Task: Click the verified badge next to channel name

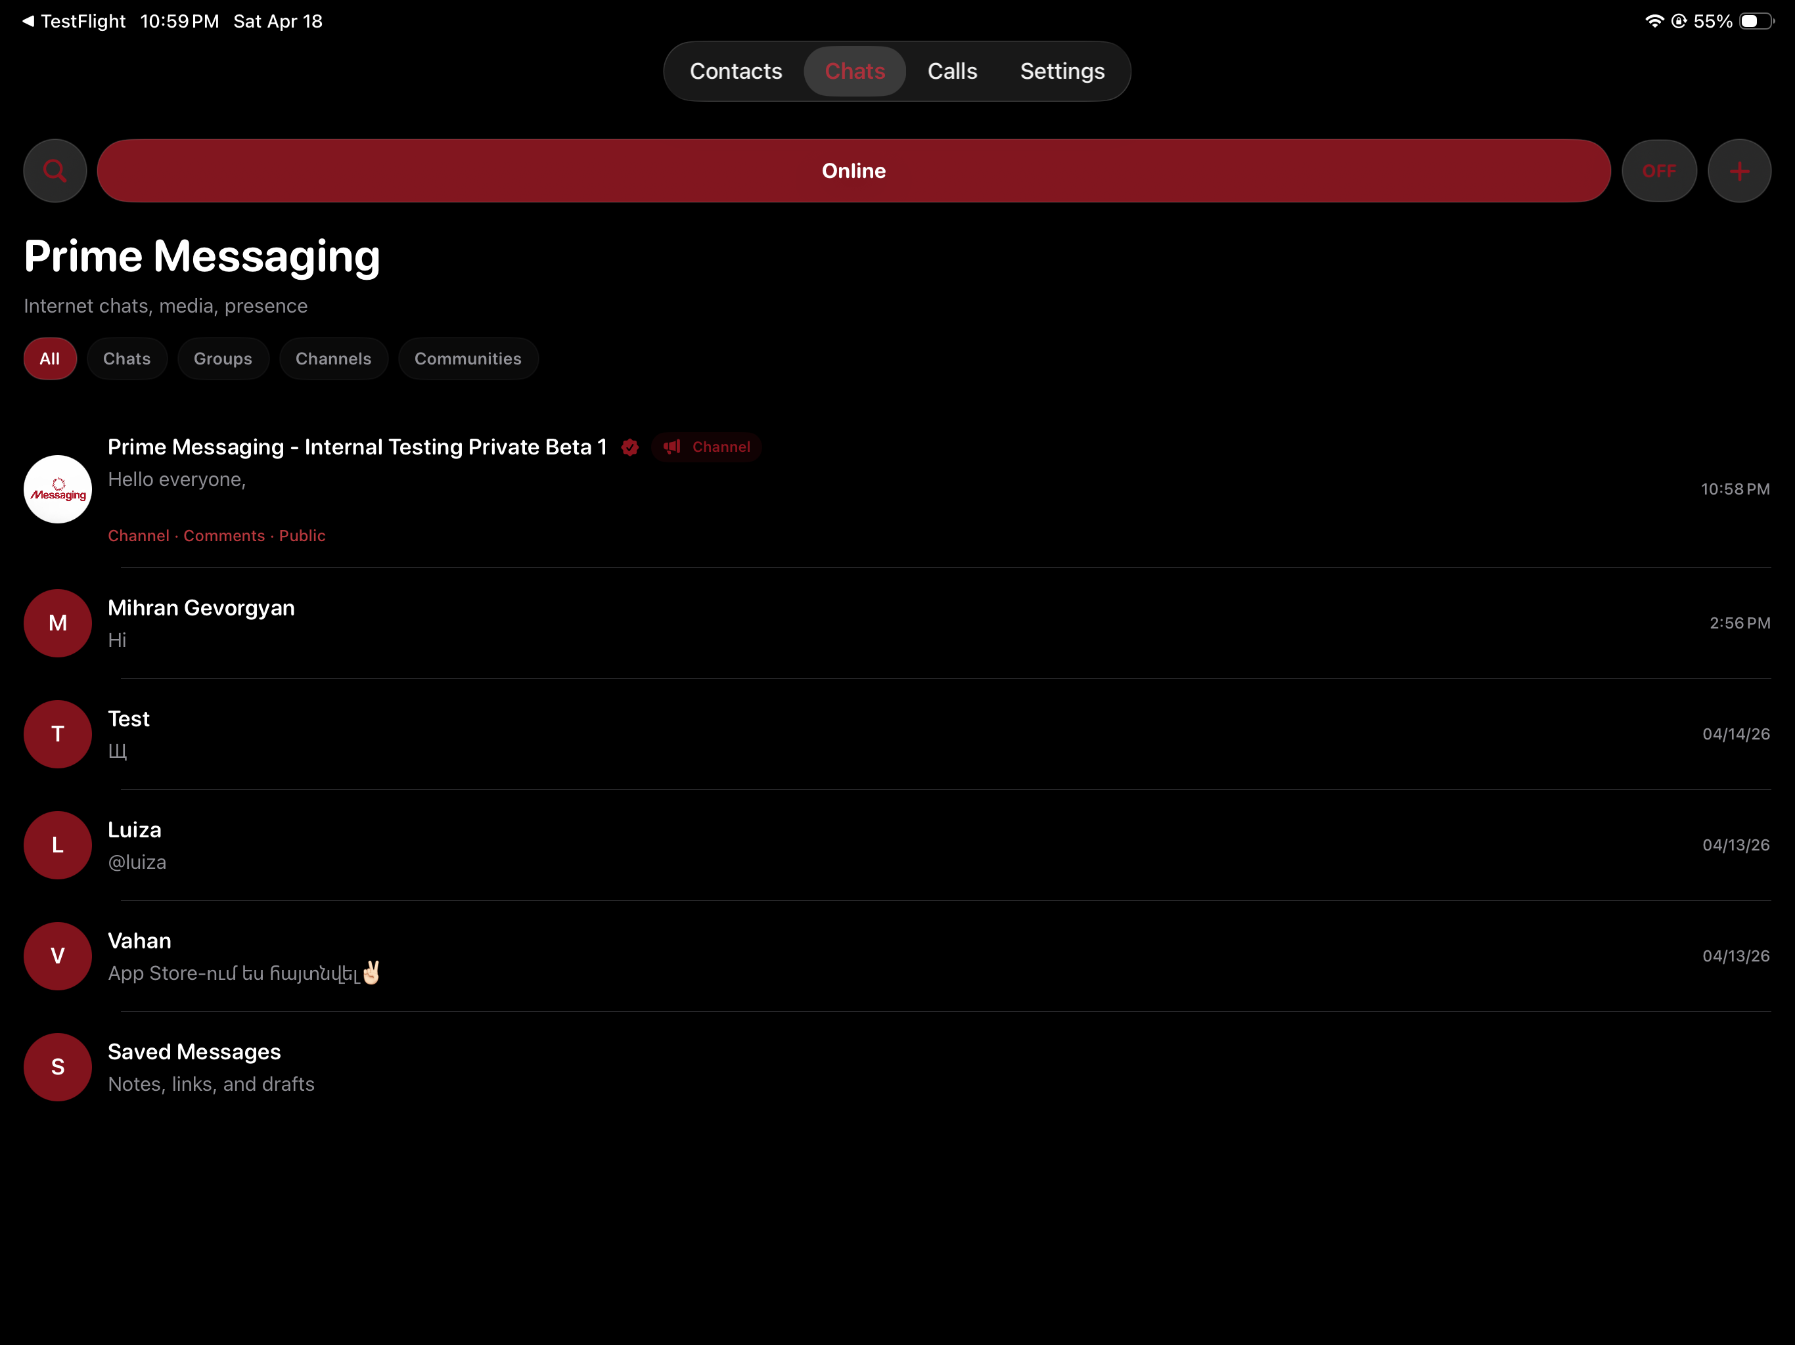Action: click(x=629, y=447)
